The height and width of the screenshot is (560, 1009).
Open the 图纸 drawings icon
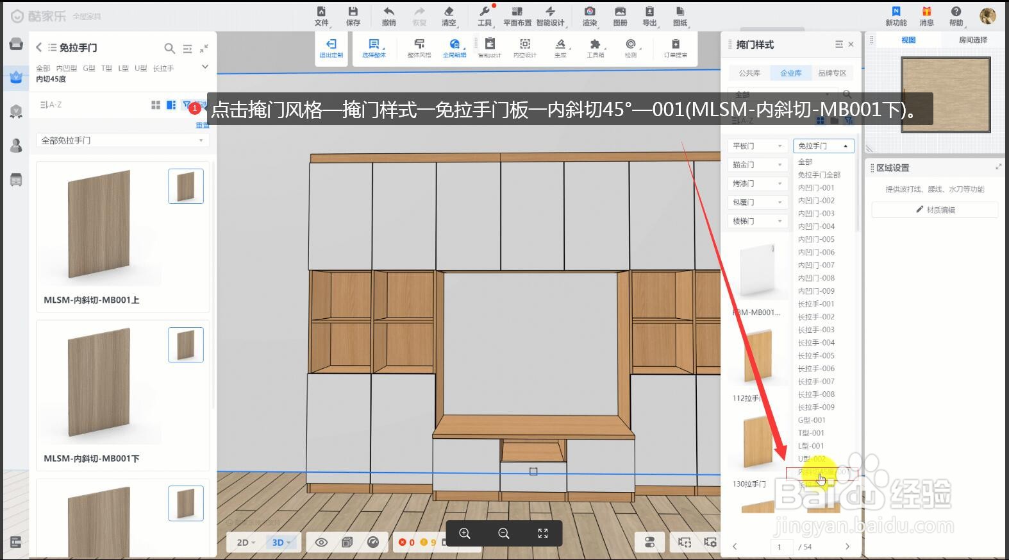(x=680, y=16)
